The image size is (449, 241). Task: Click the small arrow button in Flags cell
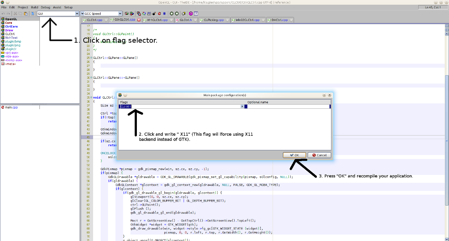(242, 107)
